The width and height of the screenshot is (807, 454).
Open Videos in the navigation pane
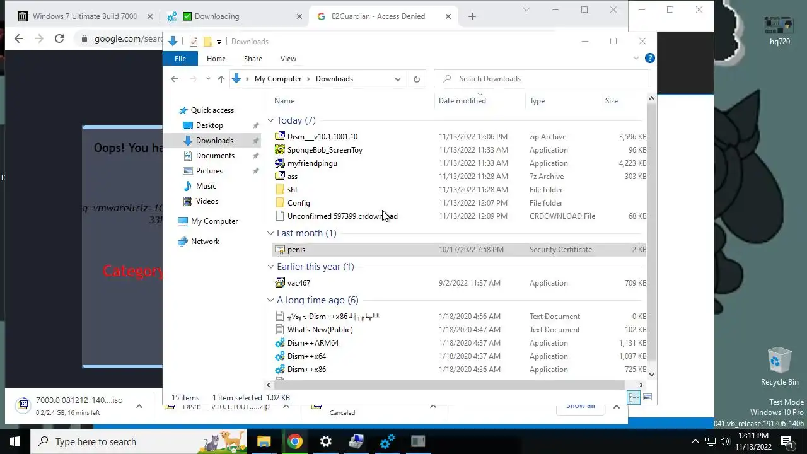[207, 201]
